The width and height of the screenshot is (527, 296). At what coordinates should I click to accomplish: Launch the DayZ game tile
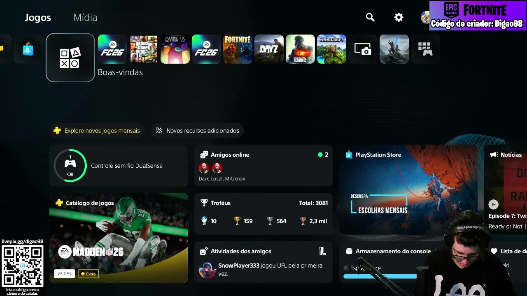269,49
